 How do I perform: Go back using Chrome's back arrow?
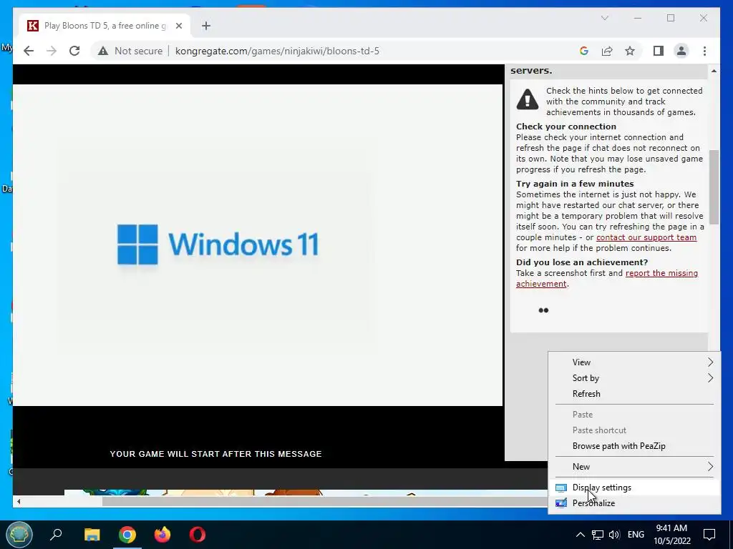click(29, 51)
